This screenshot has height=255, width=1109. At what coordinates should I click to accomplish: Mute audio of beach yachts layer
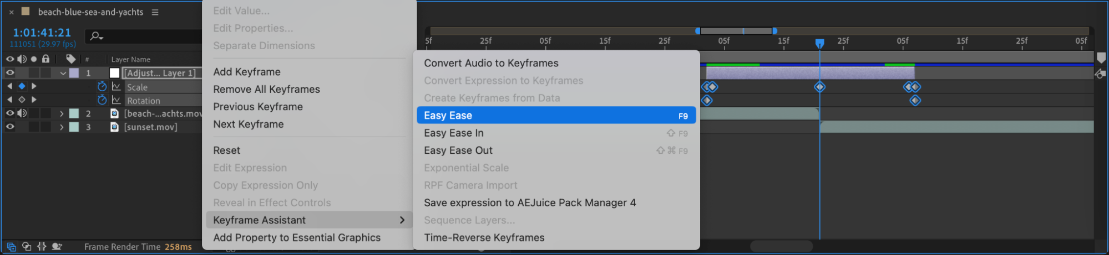tap(22, 113)
